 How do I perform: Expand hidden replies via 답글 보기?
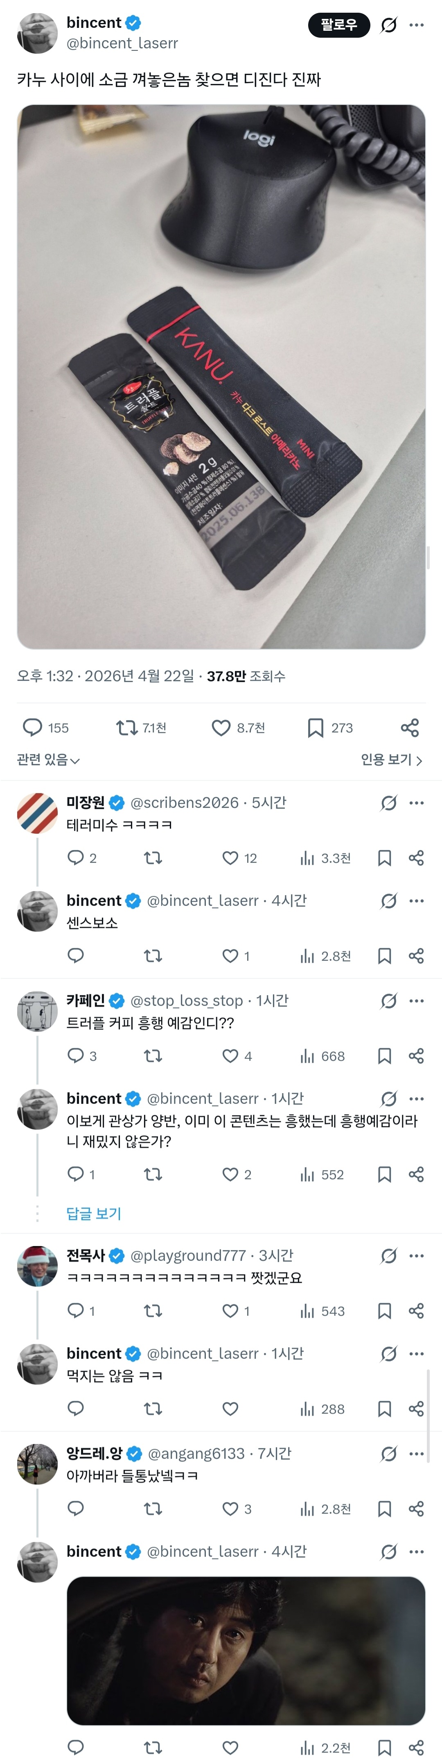click(x=94, y=1214)
